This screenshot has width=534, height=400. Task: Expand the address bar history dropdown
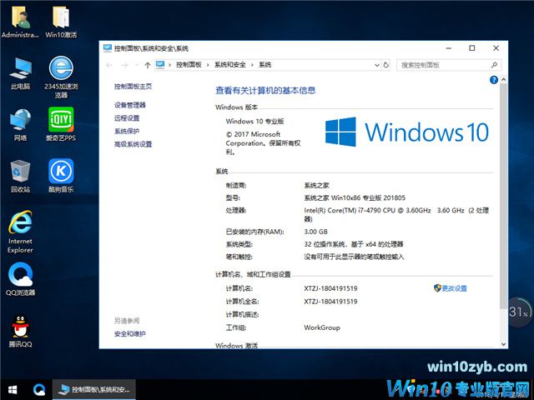point(376,65)
